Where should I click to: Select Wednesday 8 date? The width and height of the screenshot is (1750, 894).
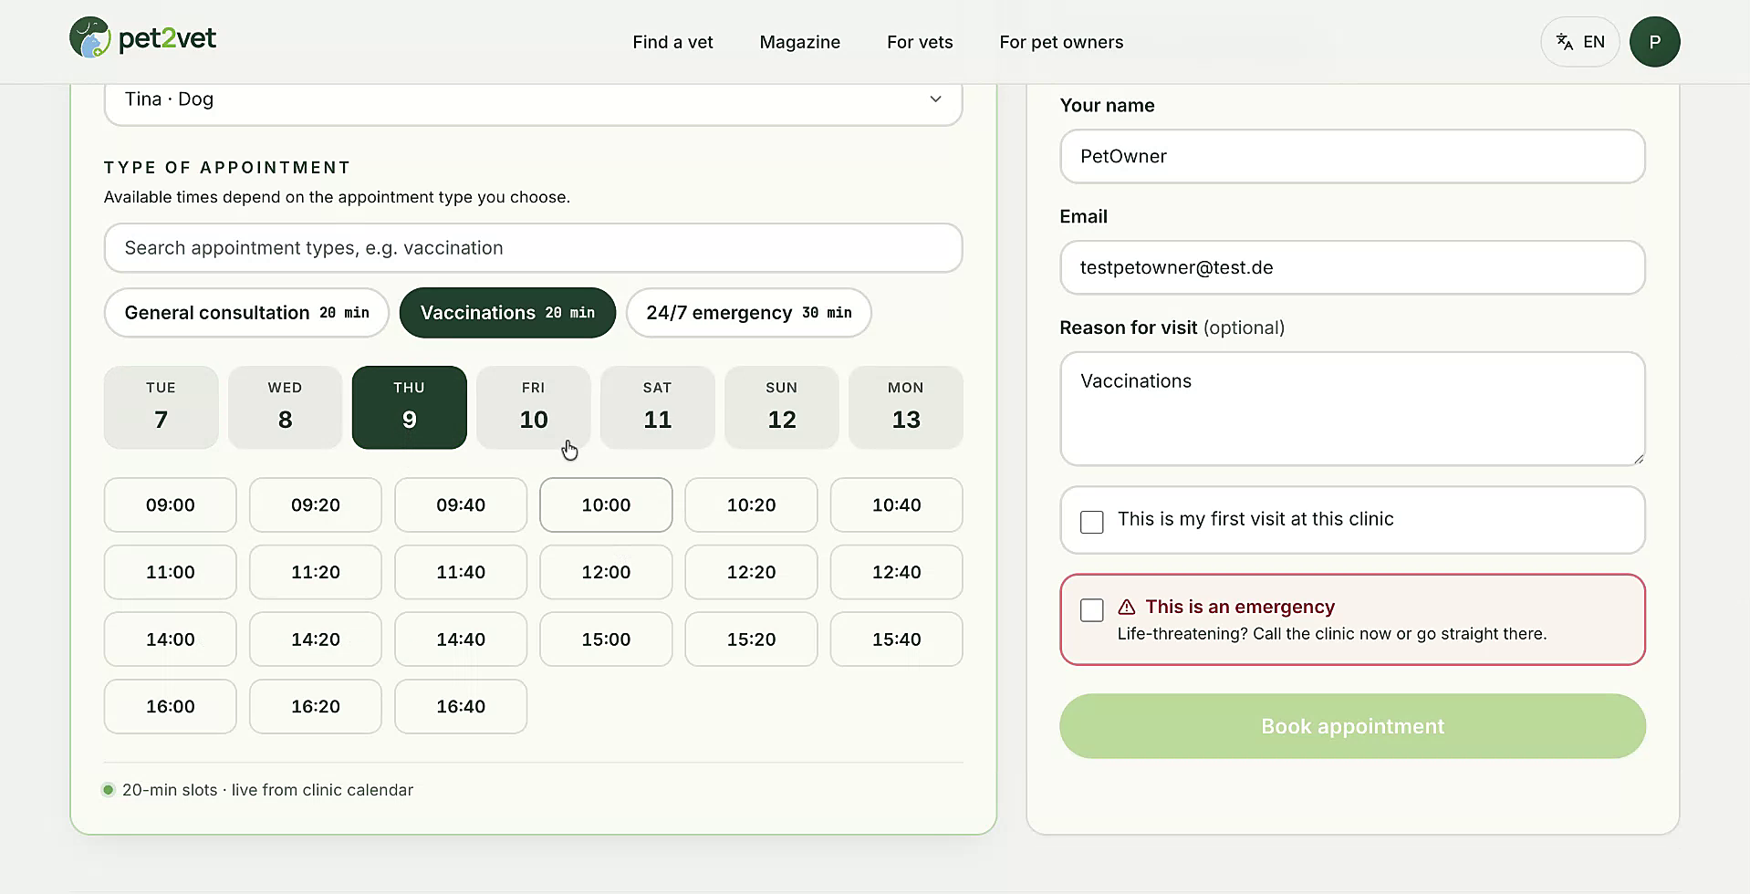285,407
